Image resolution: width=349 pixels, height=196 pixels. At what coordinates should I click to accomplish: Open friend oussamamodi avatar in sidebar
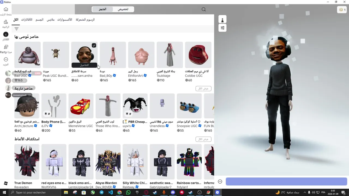click(x=8, y=95)
